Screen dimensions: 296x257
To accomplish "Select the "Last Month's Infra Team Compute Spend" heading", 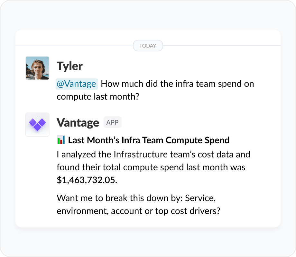I will point(149,140).
